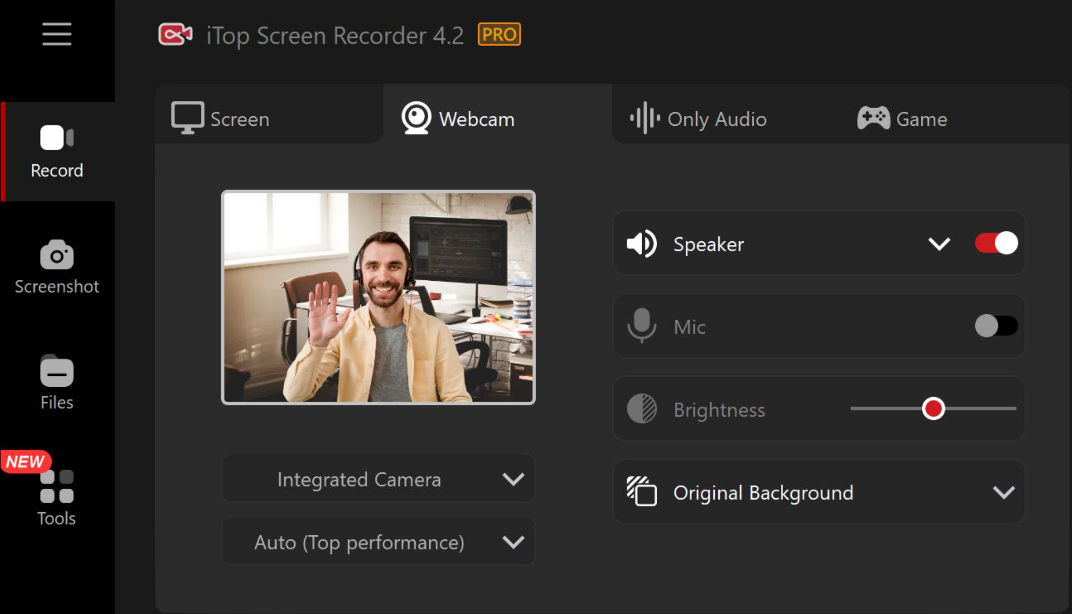Expand the Original Background dropdown

[1003, 492]
